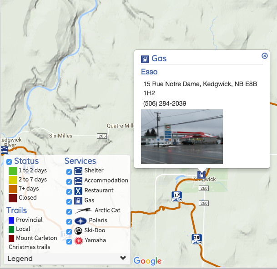This screenshot has width=277, height=269.
Task: Click the orange 7+ days swatch
Action: pos(13,189)
